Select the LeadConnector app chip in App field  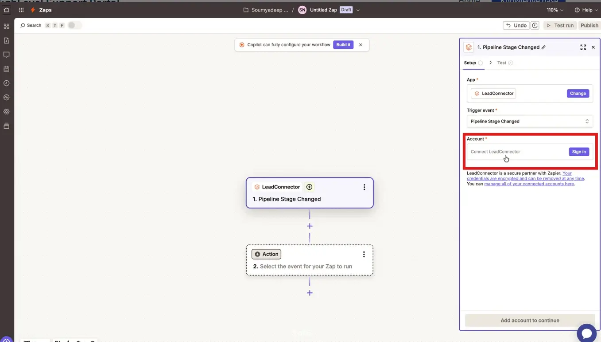(x=493, y=94)
